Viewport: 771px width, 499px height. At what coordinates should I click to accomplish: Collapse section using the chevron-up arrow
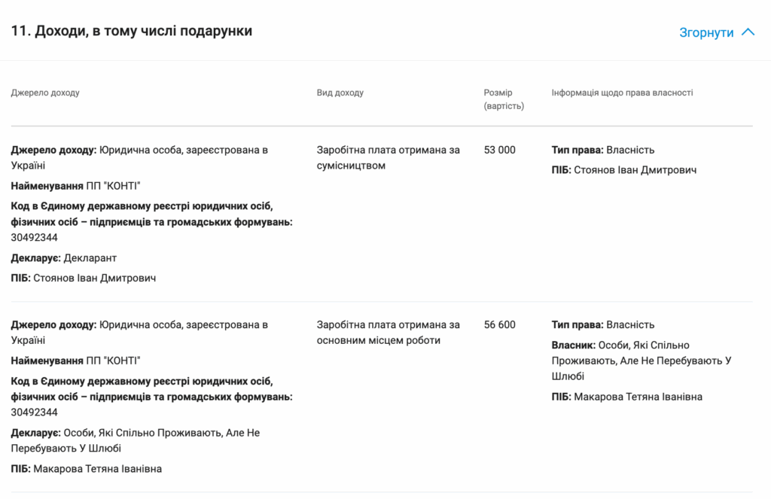(748, 32)
